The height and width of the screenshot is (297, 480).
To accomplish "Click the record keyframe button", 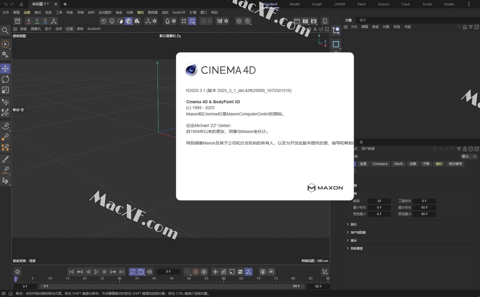I will [187, 272].
